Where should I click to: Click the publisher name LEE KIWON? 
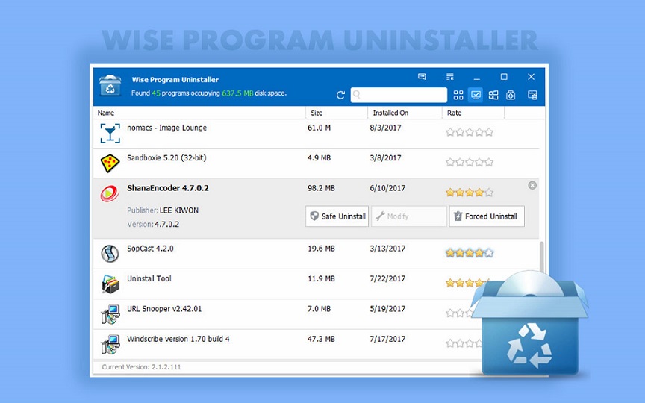click(179, 210)
